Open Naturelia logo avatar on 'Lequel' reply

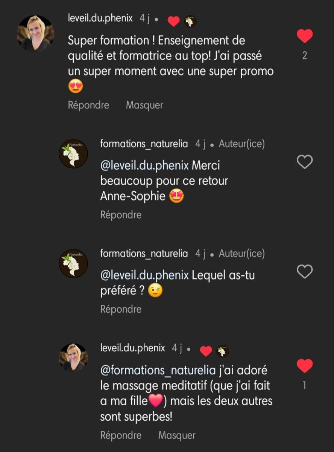[x=73, y=263]
